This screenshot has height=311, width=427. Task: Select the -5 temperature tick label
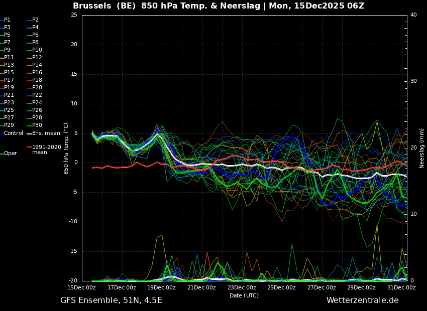pyautogui.click(x=75, y=192)
